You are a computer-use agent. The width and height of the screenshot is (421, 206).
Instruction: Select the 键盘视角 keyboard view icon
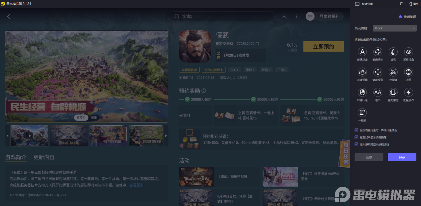(377, 72)
